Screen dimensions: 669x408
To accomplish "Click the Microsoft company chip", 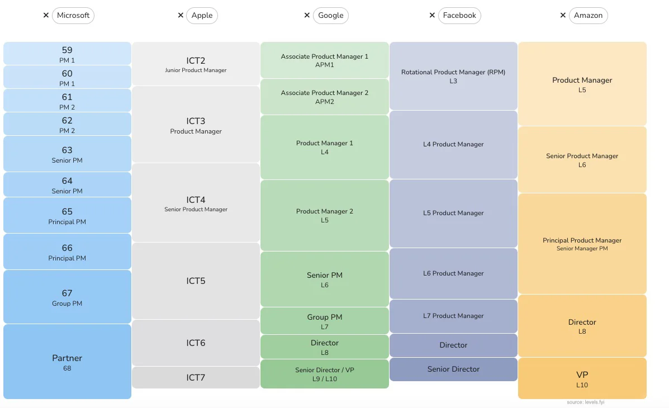I will 73,16.
